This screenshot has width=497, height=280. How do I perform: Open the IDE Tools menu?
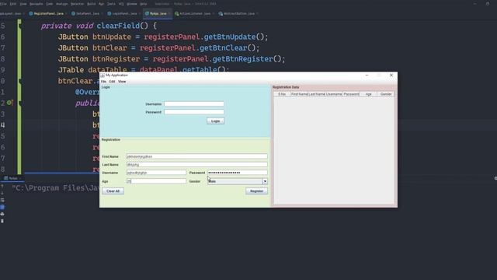[111, 4]
